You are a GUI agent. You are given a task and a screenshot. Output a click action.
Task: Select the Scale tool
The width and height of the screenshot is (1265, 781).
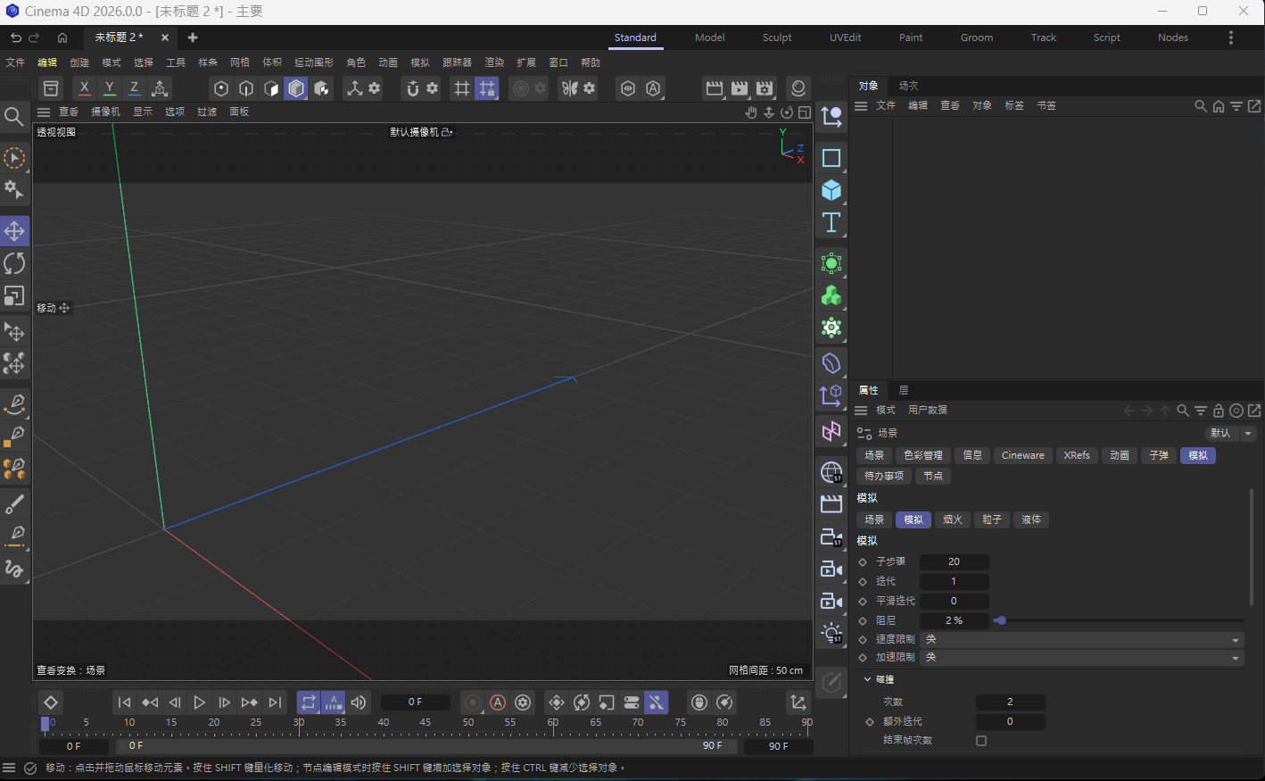[x=14, y=295]
